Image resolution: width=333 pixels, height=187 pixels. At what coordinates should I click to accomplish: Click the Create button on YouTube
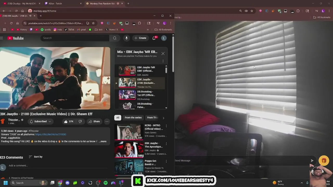[140, 38]
